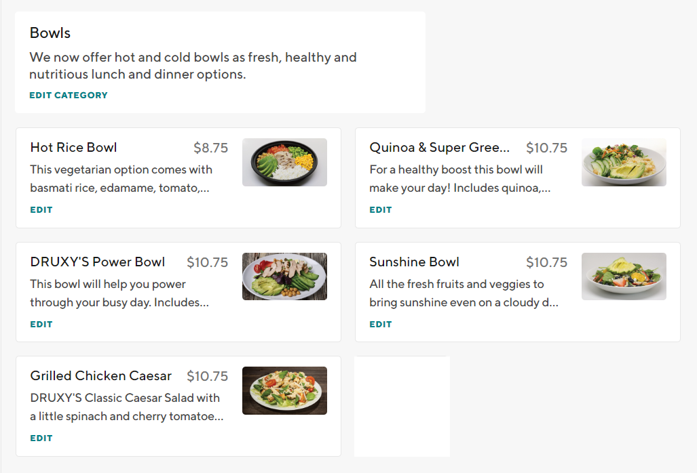
Task: Click the Bowls category heading
Action: (50, 33)
